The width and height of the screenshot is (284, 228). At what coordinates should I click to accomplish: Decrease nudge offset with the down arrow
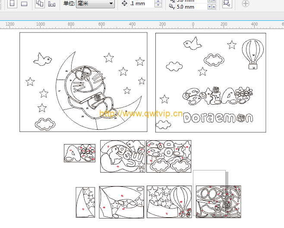pos(158,5)
